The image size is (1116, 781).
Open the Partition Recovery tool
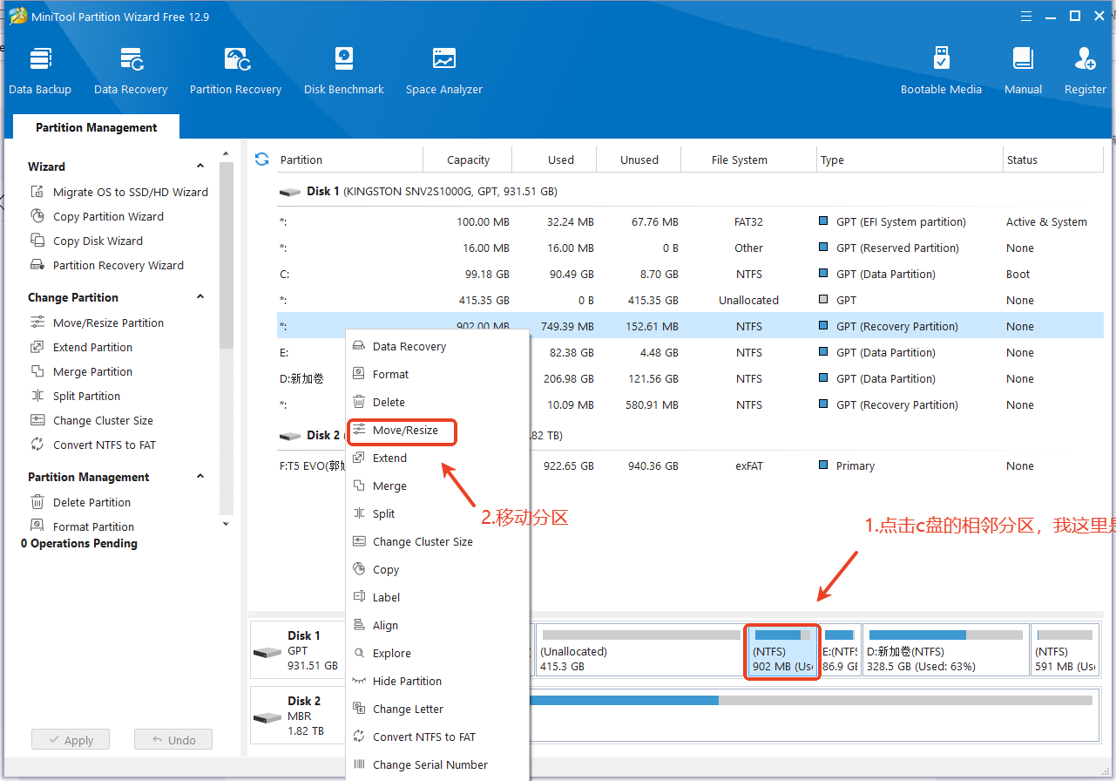tap(235, 71)
